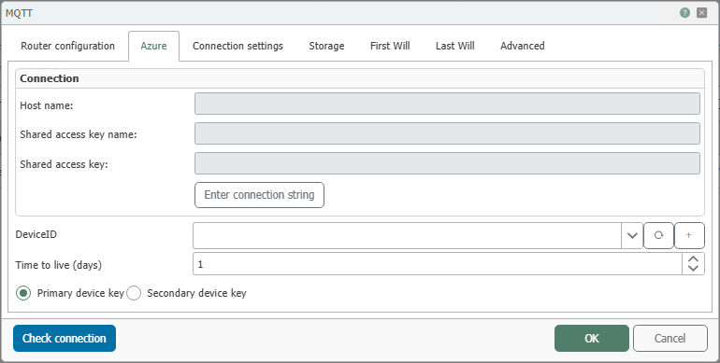The height and width of the screenshot is (363, 720).
Task: Go to the Storage tab
Action: [x=326, y=46]
